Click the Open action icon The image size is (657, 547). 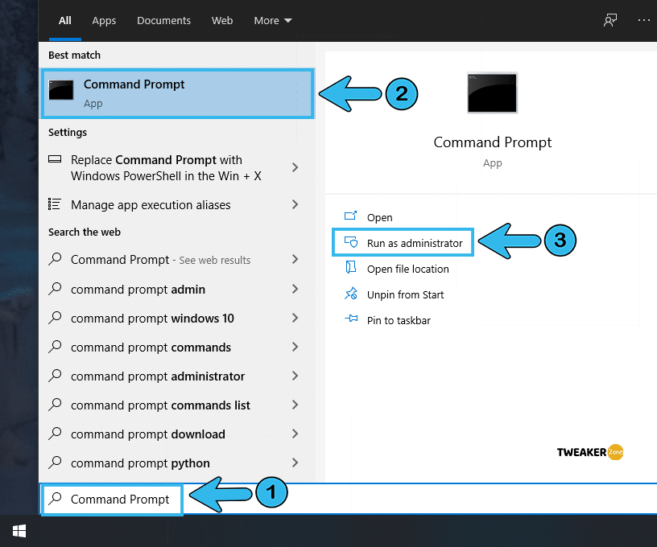tap(350, 216)
